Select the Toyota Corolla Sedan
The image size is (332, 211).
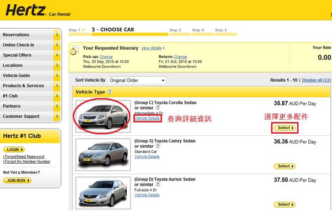click(285, 128)
